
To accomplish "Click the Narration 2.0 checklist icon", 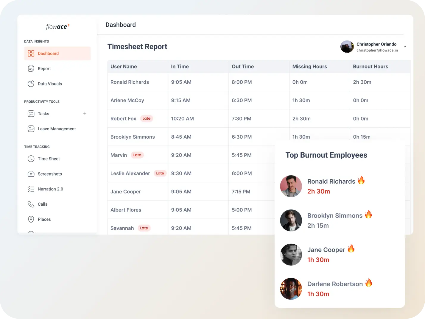I will [31, 189].
